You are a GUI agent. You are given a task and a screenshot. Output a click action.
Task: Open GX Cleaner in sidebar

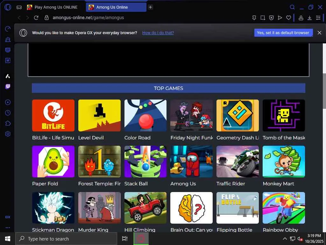8,39
